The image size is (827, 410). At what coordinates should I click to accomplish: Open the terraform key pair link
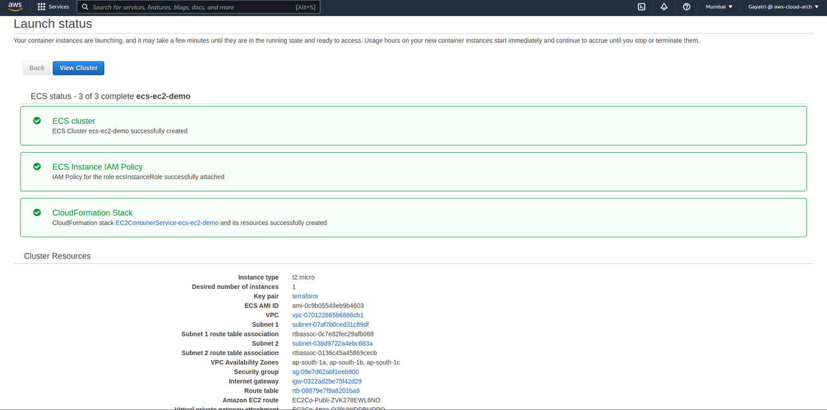[x=305, y=297]
